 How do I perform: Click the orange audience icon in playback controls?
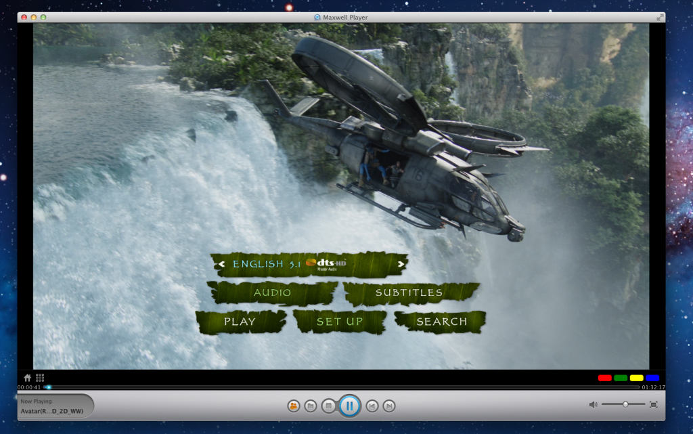click(x=292, y=405)
